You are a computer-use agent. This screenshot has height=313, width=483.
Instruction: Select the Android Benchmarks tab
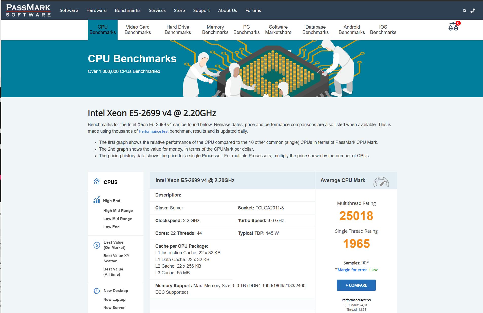tap(351, 30)
